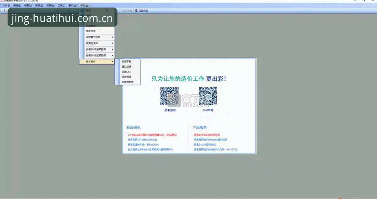This screenshot has height=199, width=377.
Task: Choose 帮助 F1 in the help menu
Action: [x=97, y=11]
